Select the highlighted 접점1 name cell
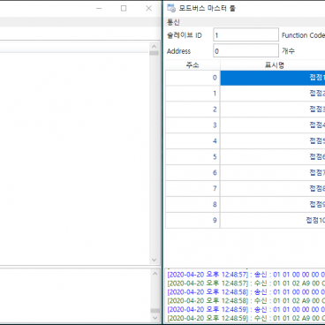The image size is (325, 325). [273, 78]
